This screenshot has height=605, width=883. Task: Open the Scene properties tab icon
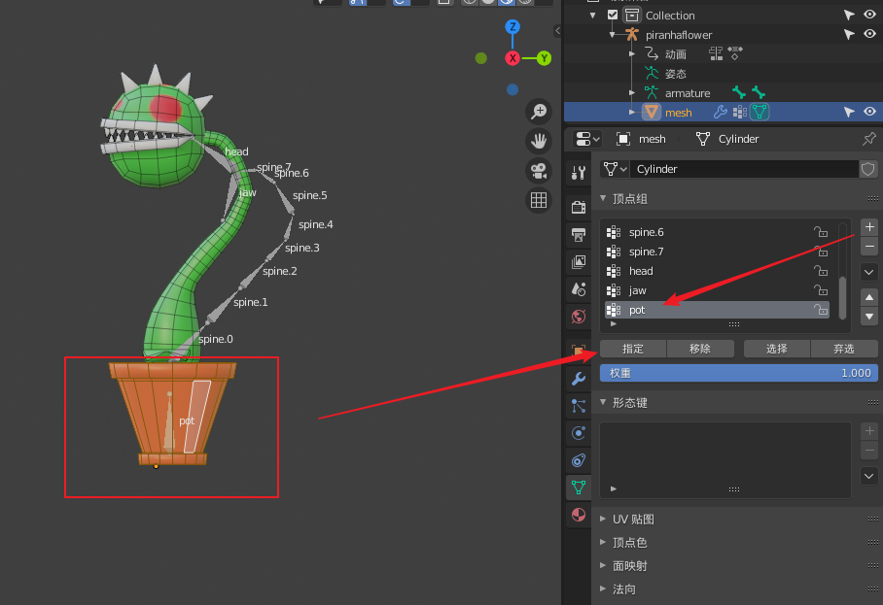pos(579,289)
